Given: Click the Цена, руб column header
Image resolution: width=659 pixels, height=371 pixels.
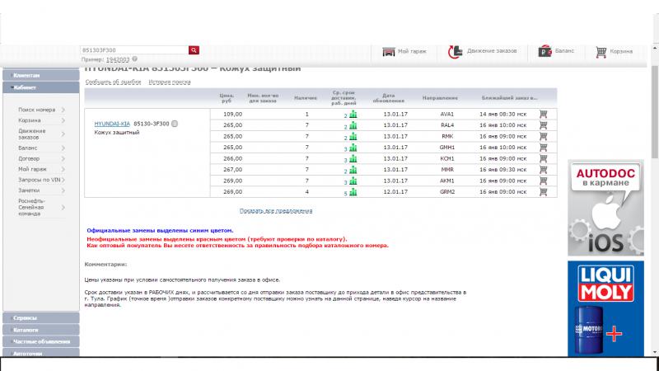Looking at the screenshot, I should pyautogui.click(x=227, y=98).
